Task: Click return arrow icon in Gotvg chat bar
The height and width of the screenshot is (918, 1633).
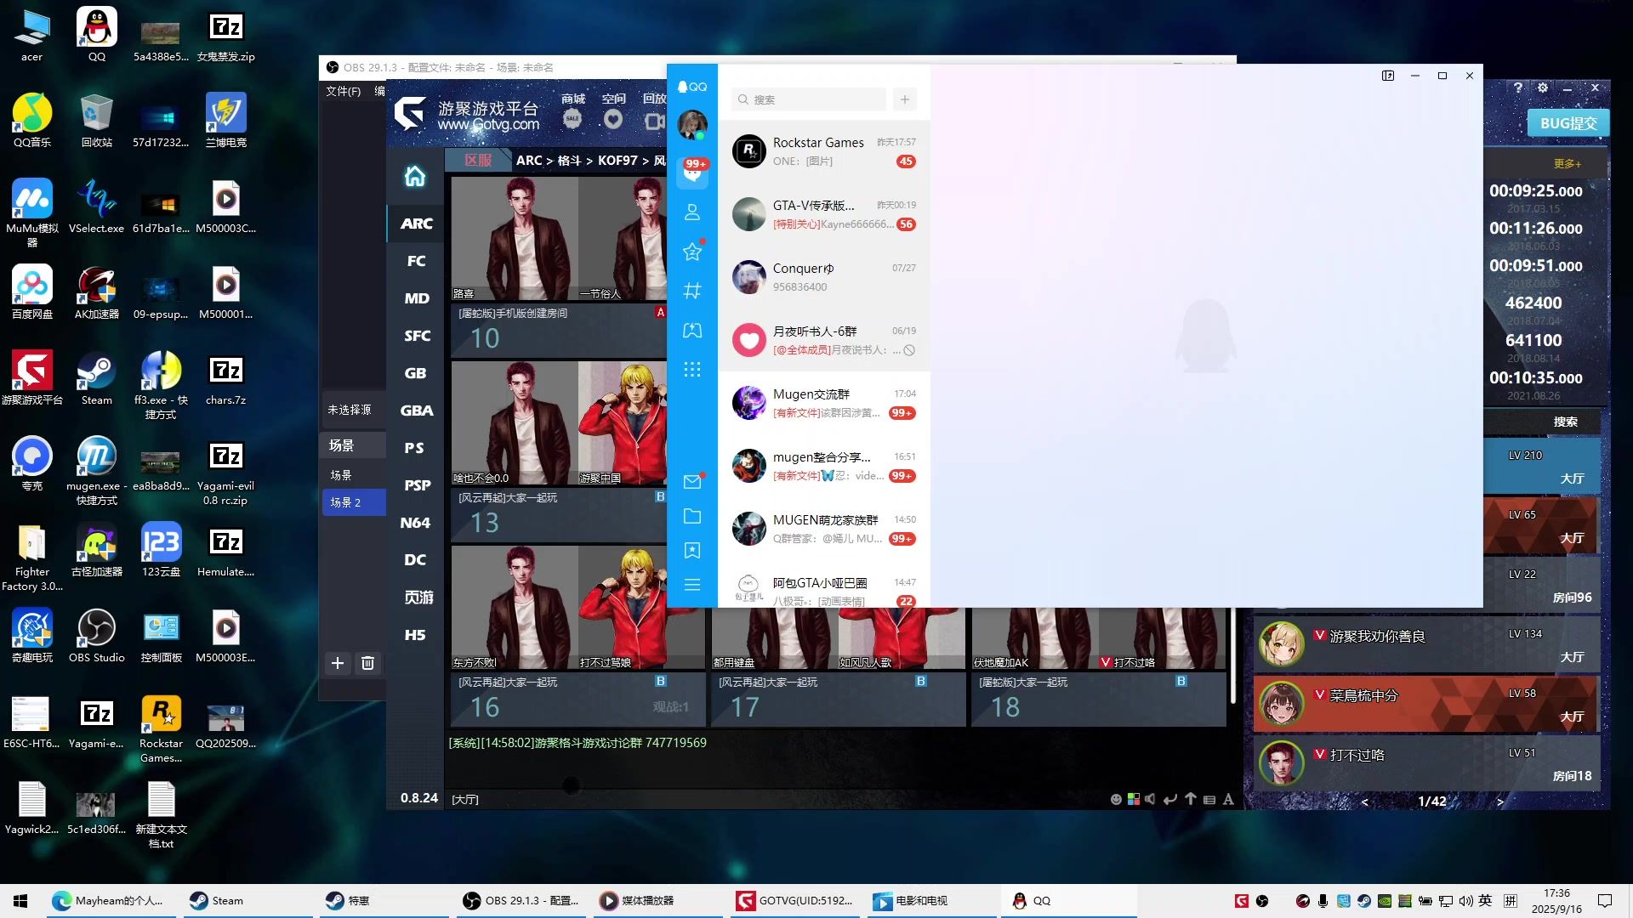Action: (x=1170, y=799)
